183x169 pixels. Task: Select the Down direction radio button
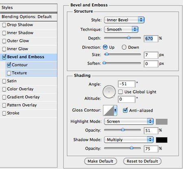(124, 47)
